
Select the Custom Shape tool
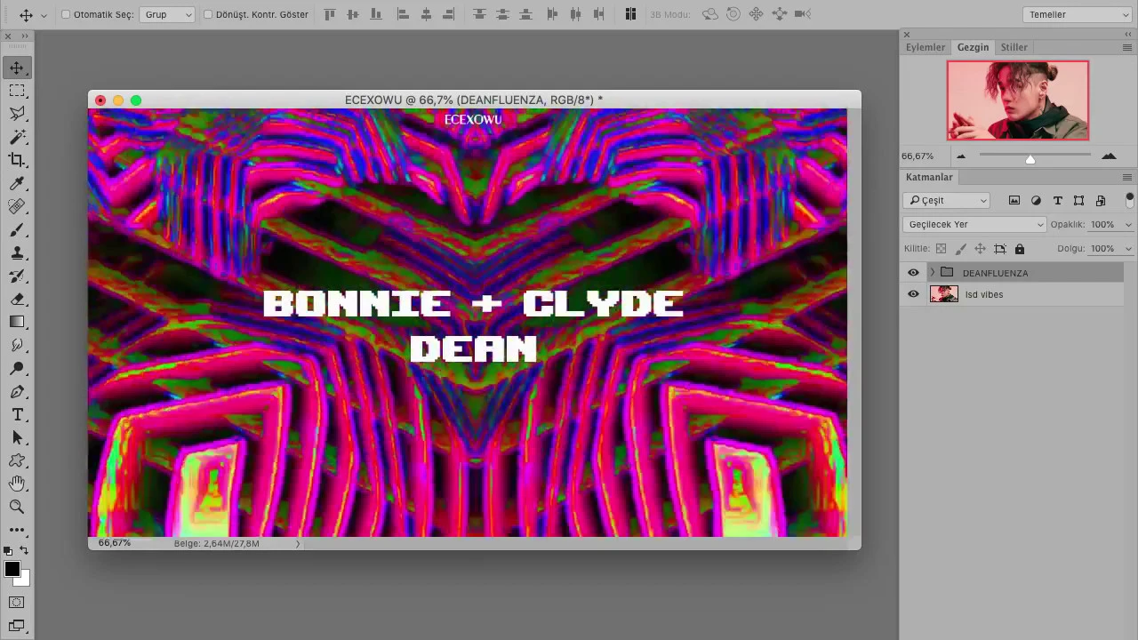pos(17,460)
